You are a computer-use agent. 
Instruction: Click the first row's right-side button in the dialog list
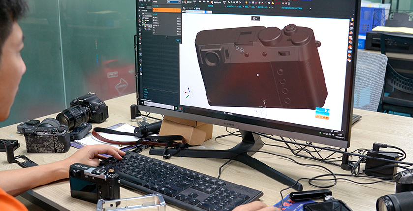(x=179, y=18)
